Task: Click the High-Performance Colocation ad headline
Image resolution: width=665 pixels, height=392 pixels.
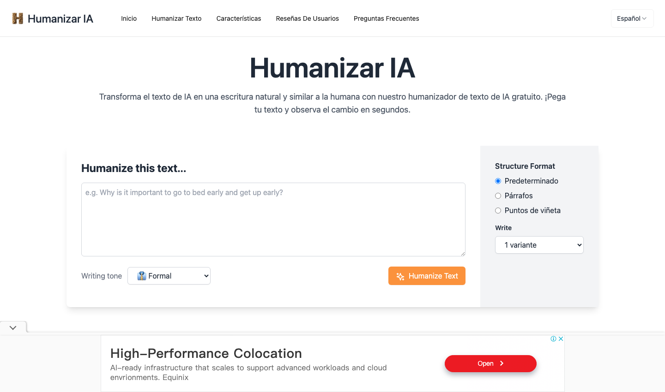Action: coord(206,353)
